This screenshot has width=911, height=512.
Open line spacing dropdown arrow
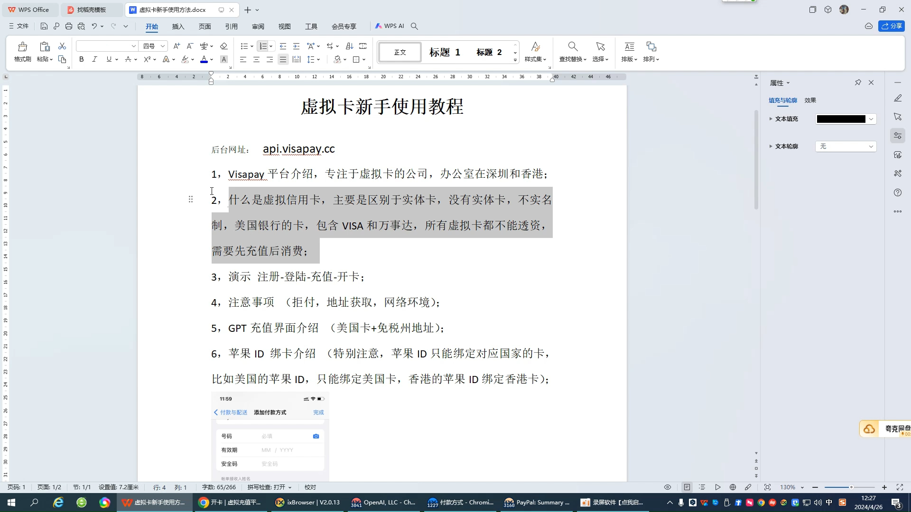[318, 59]
